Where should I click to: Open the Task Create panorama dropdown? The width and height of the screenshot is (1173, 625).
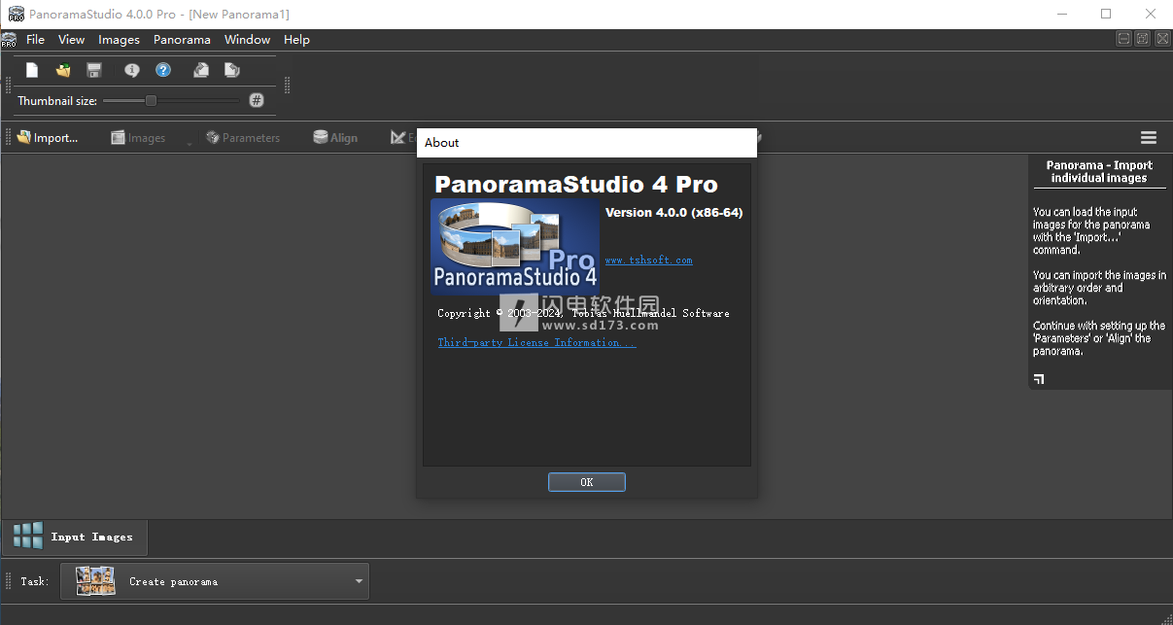tap(215, 581)
